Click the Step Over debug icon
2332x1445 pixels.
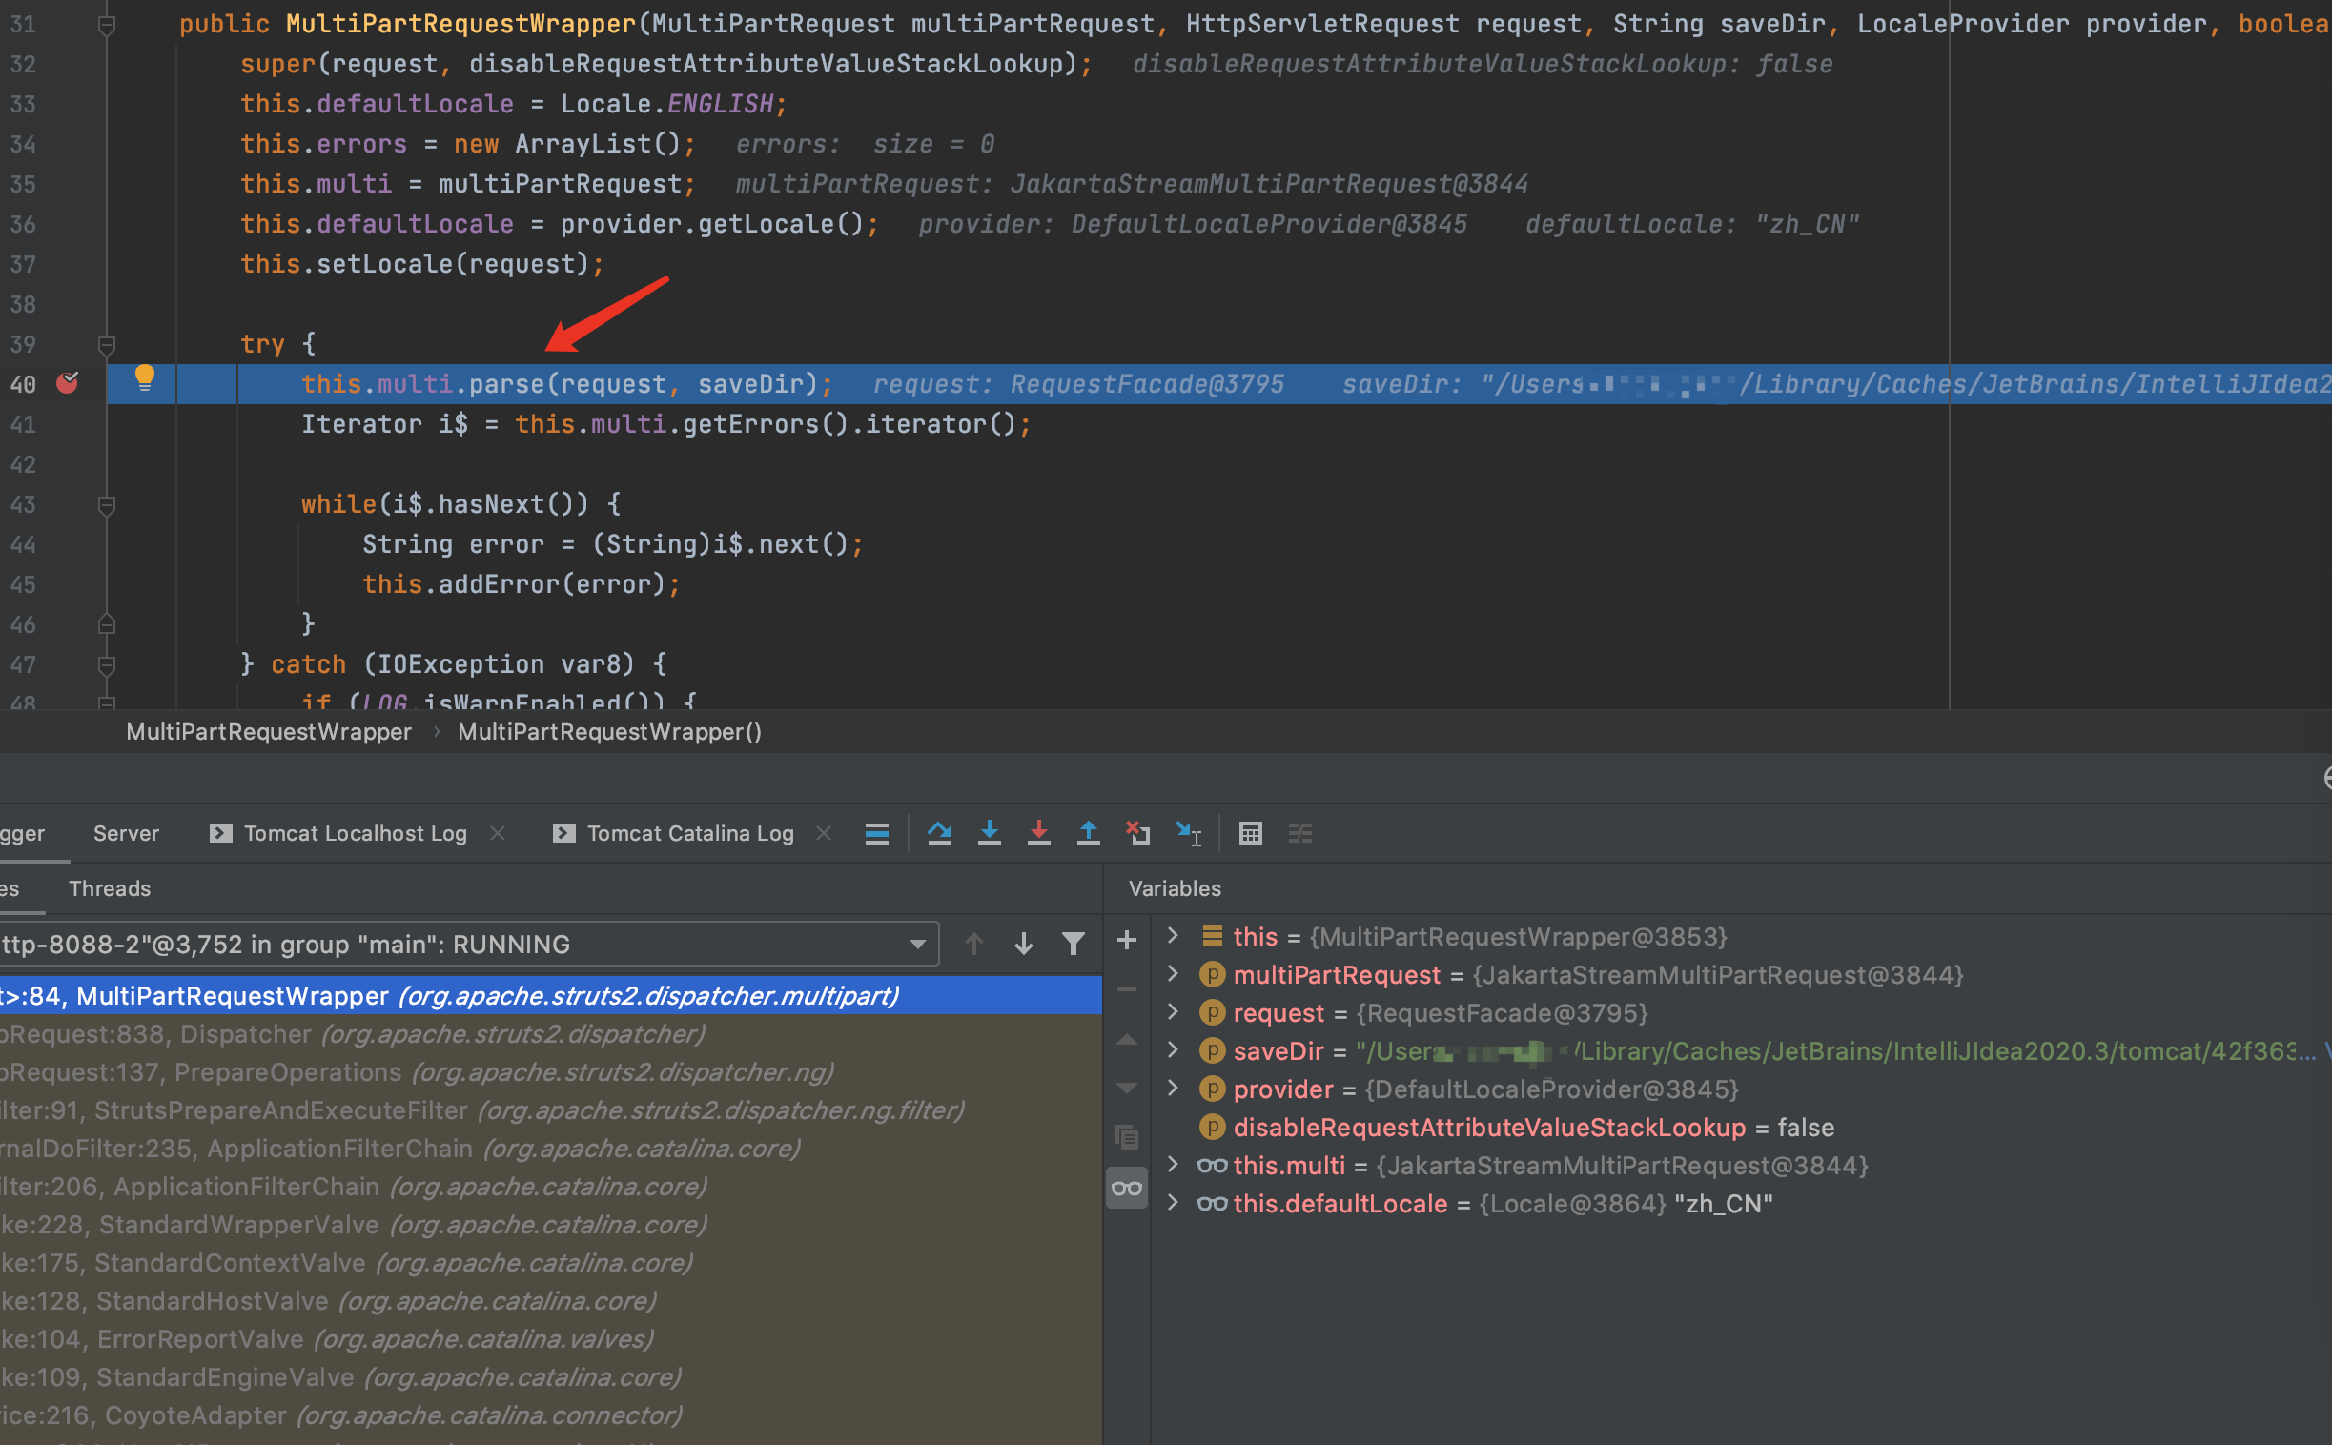pos(939,833)
